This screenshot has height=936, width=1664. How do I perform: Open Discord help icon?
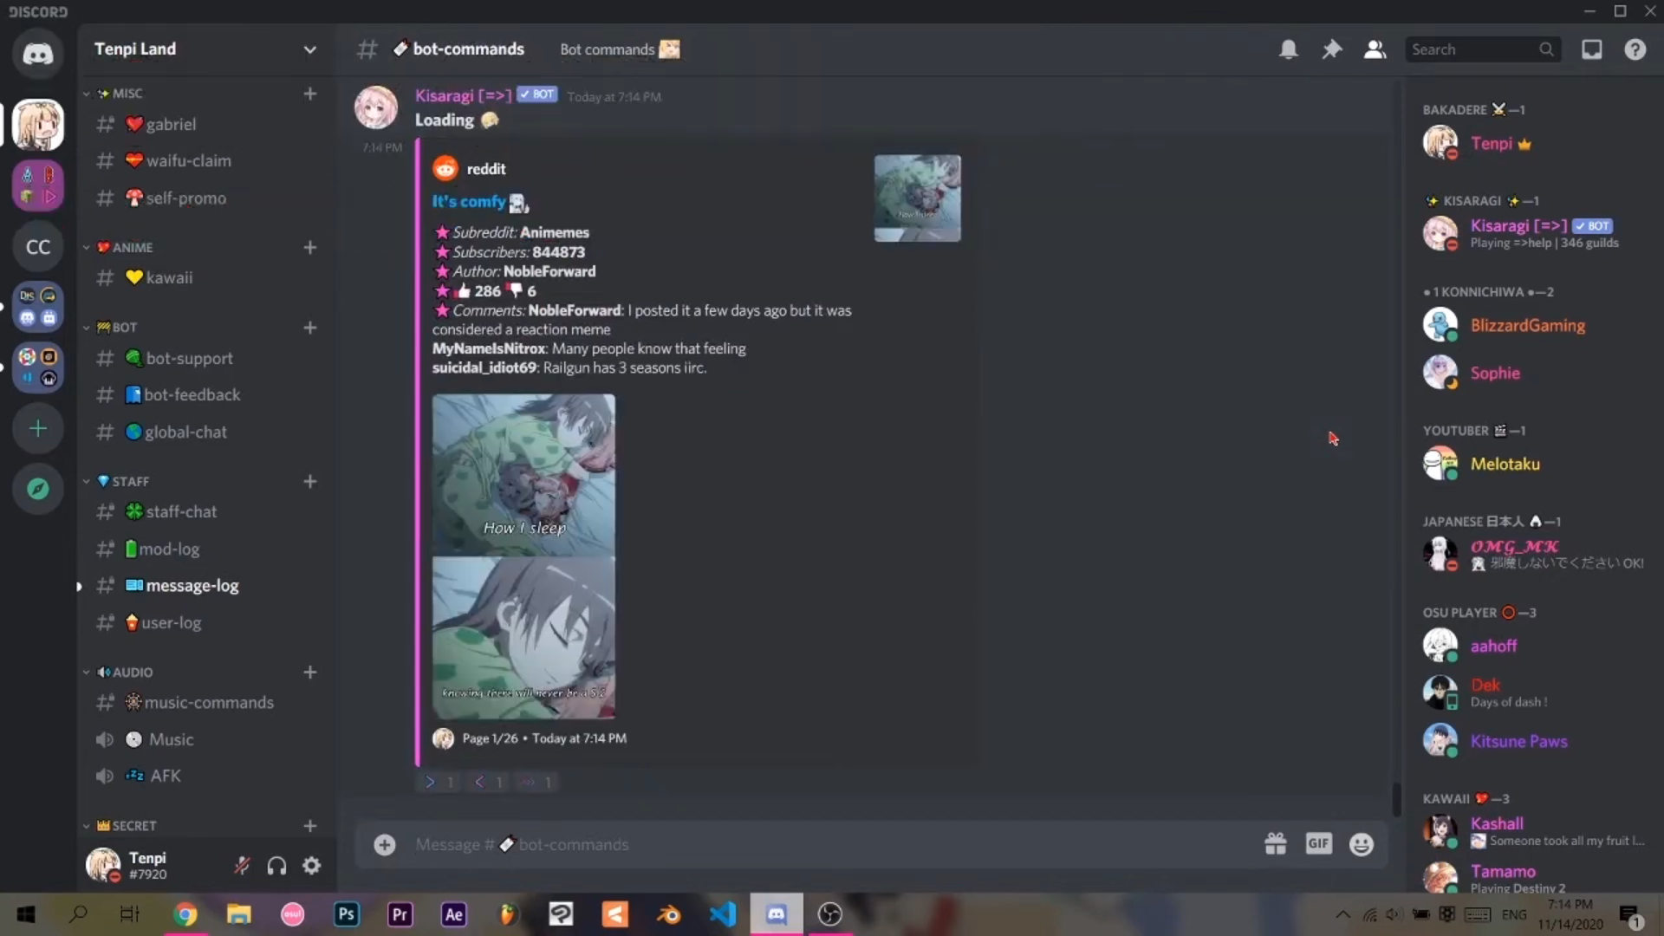tap(1635, 49)
